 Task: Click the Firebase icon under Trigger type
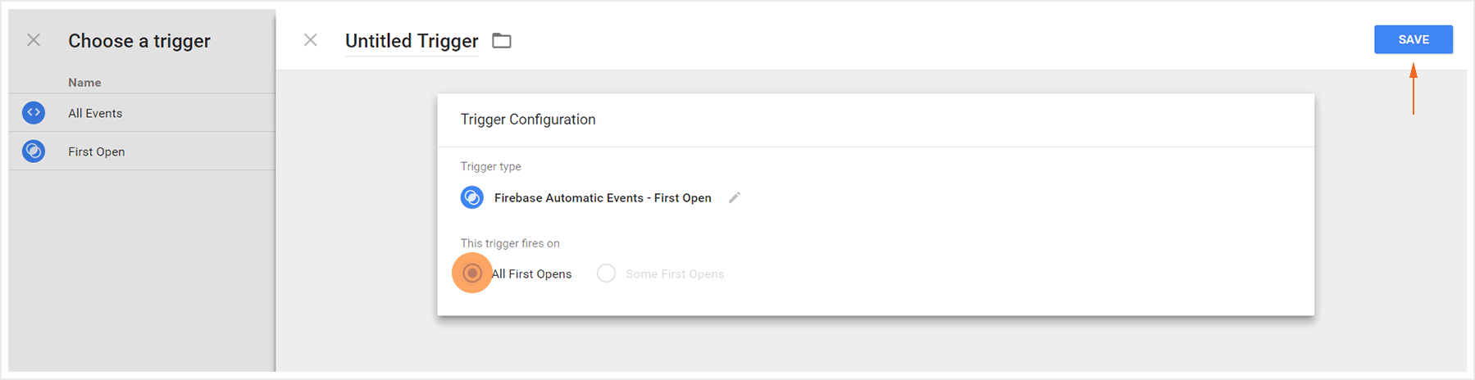click(472, 197)
